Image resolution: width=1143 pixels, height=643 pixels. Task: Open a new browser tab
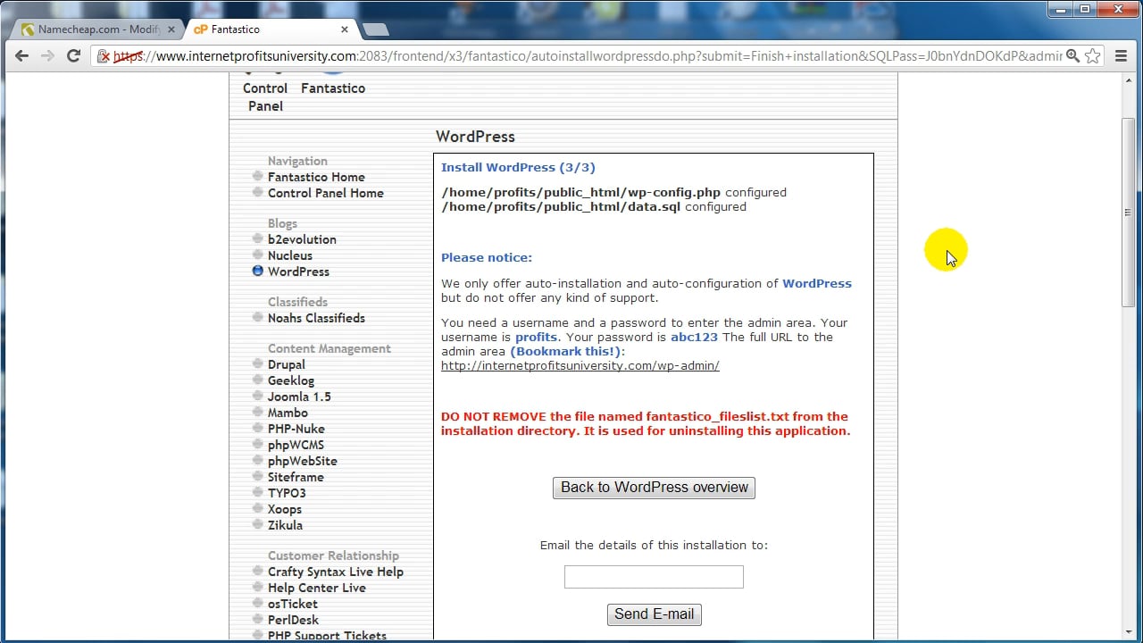375,29
